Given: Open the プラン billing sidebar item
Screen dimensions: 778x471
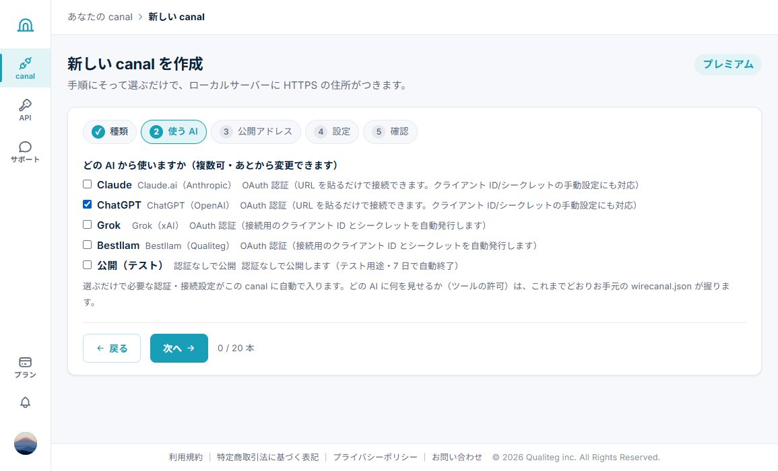Looking at the screenshot, I should pos(26,367).
